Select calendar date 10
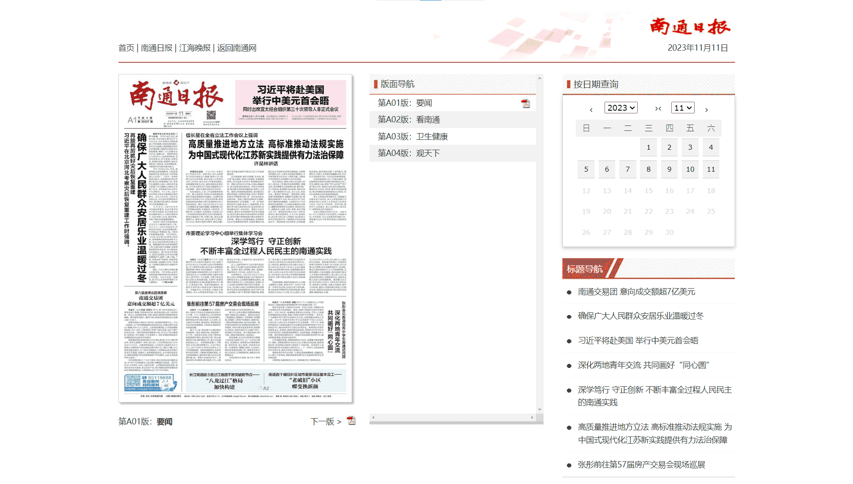 [690, 169]
